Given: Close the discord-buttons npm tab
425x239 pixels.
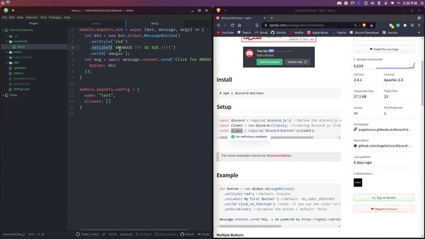Looking at the screenshot, I should coord(264,18).
